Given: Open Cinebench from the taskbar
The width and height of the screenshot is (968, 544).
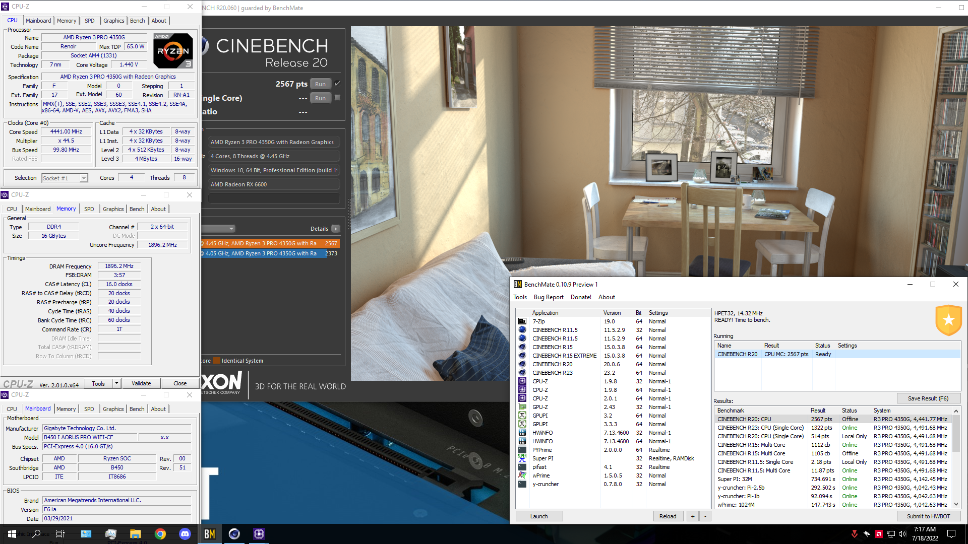Looking at the screenshot, I should 234,534.
